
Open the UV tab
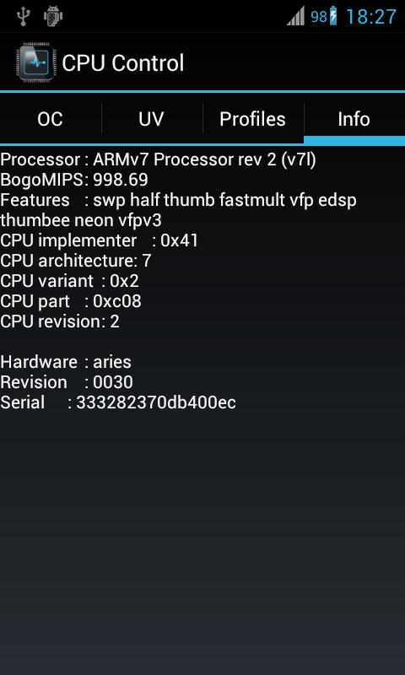152,119
